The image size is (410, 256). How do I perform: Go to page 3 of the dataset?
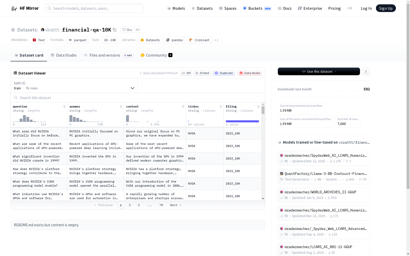click(139, 205)
